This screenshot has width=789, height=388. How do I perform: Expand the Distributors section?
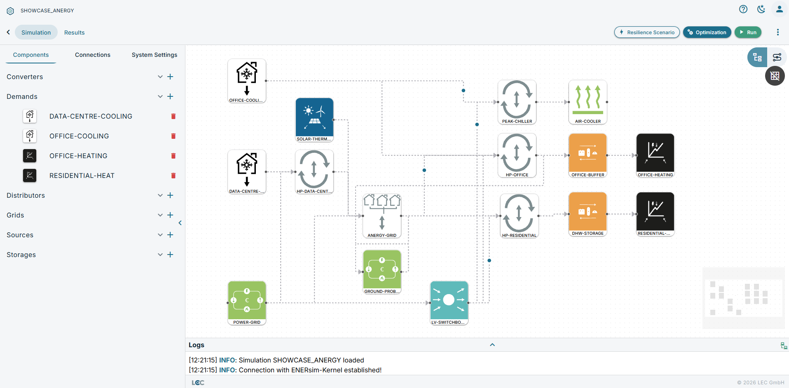click(x=160, y=195)
